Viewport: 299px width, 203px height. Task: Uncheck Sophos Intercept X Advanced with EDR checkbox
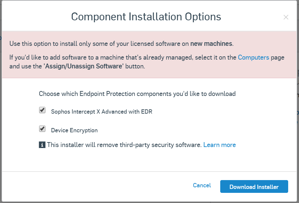[x=42, y=110]
